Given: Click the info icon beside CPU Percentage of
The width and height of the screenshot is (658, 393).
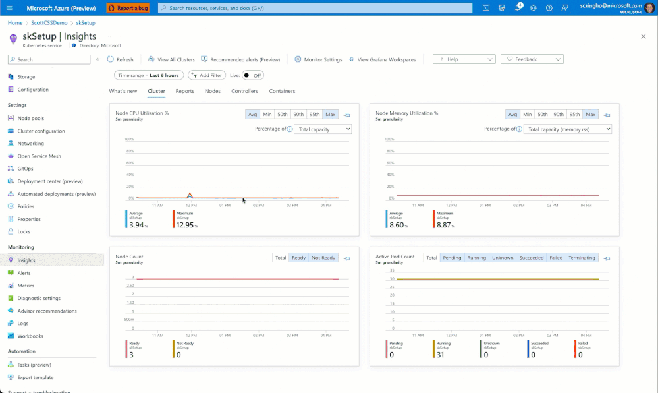Looking at the screenshot, I should pos(290,129).
